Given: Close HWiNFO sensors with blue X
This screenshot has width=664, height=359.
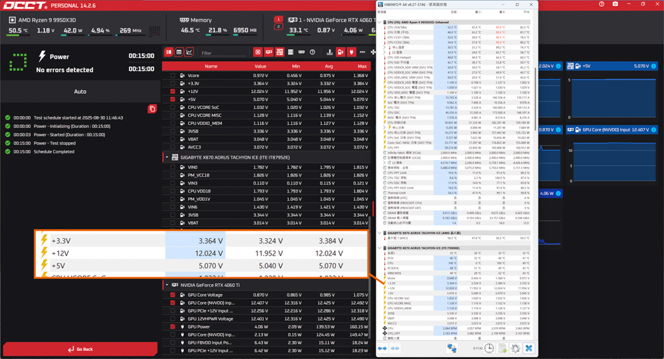Looking at the screenshot, I should coord(529,348).
